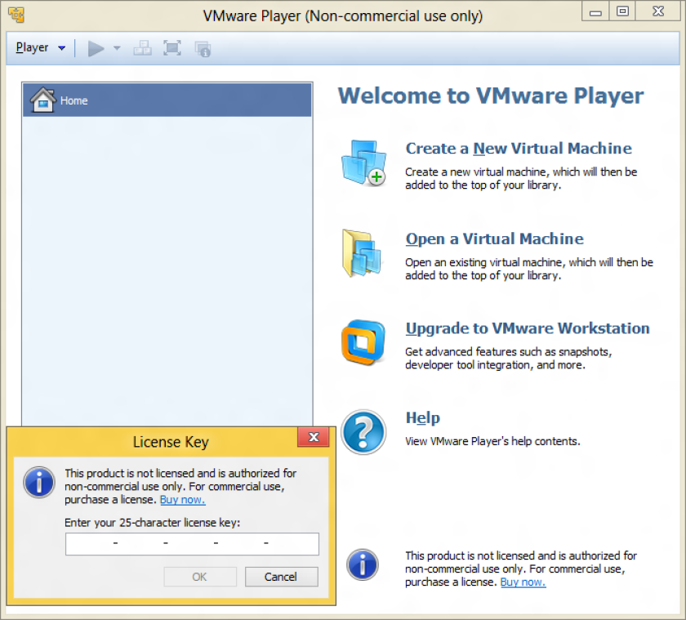This screenshot has width=686, height=620.
Task: Click Create a New Virtual Machine link
Action: pos(519,149)
